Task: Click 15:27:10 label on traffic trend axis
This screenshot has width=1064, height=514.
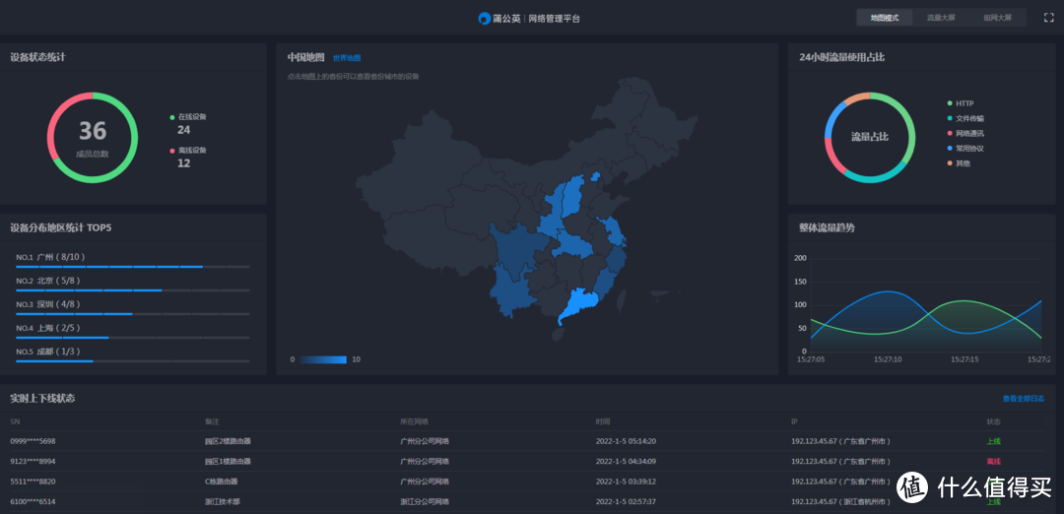Action: (888, 359)
